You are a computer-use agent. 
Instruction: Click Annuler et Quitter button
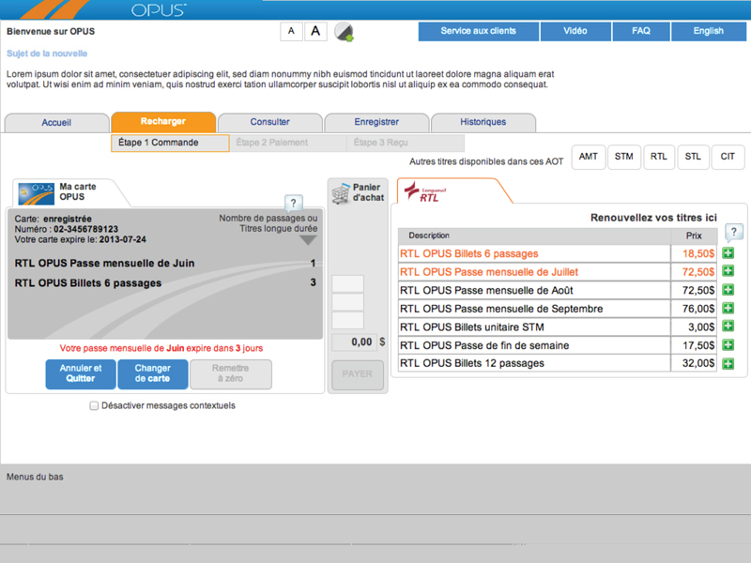(x=81, y=373)
